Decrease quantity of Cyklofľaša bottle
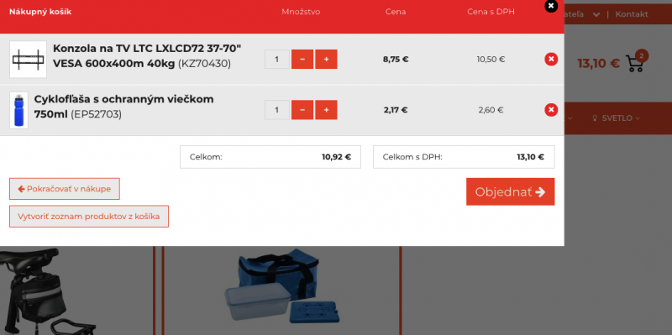Image resolution: width=672 pixels, height=335 pixels. coord(302,110)
